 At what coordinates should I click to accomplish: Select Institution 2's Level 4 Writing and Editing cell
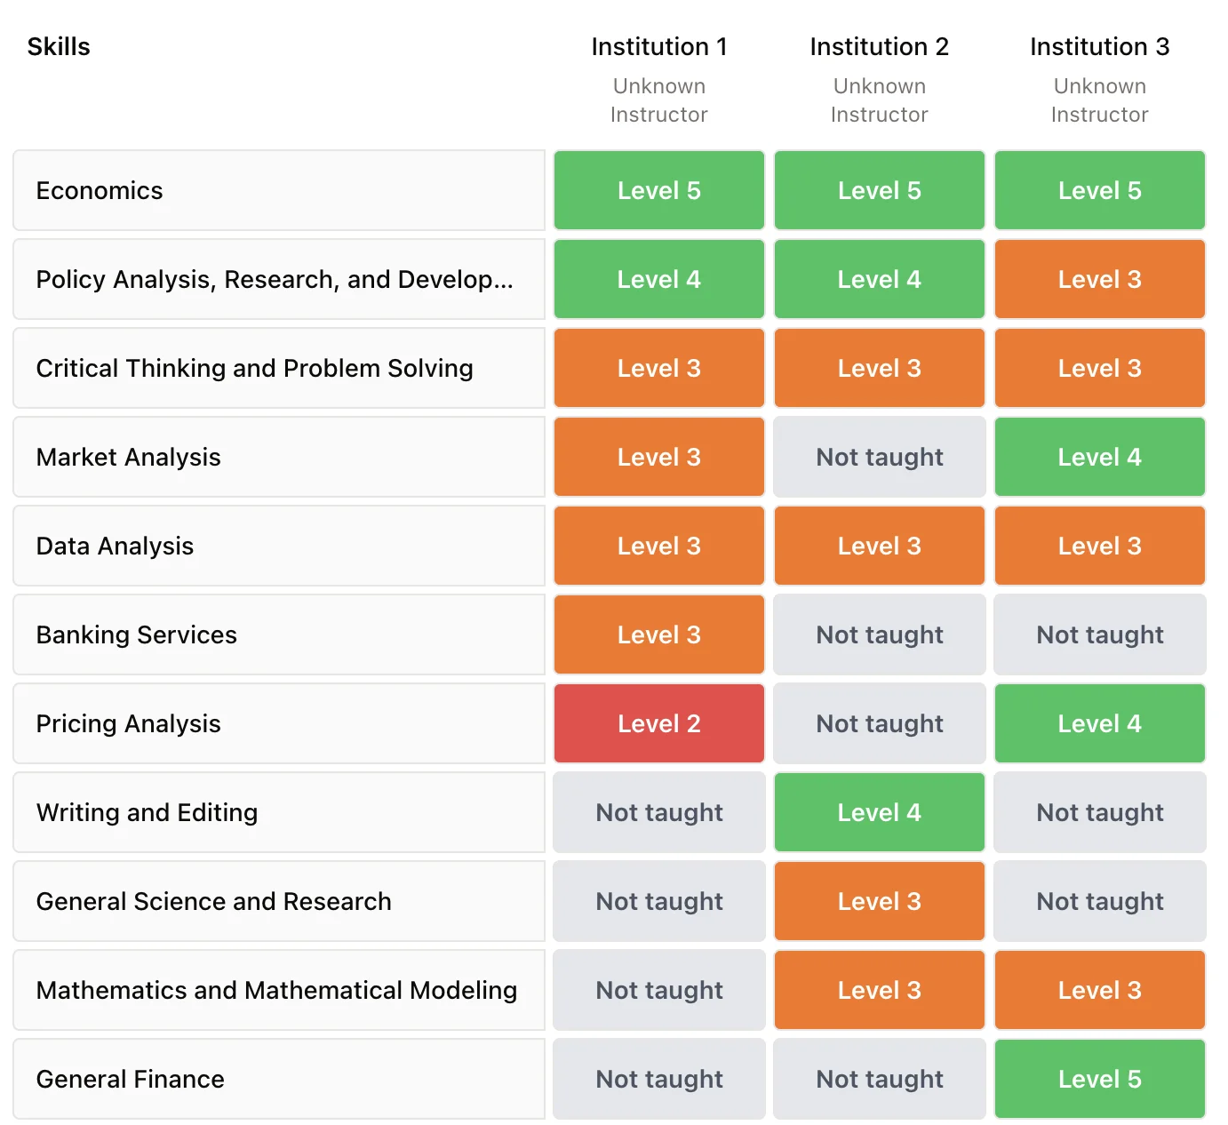(879, 812)
